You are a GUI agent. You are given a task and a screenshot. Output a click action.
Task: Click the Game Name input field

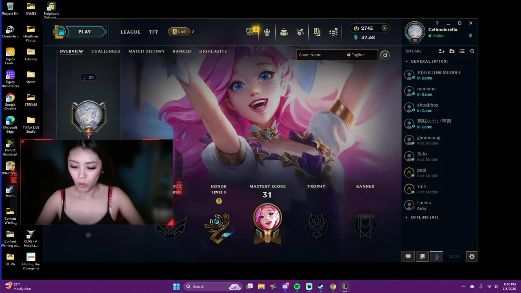(321, 55)
